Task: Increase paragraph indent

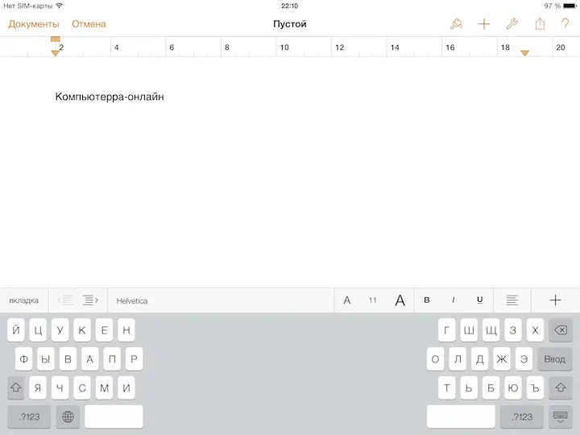Action: click(90, 300)
